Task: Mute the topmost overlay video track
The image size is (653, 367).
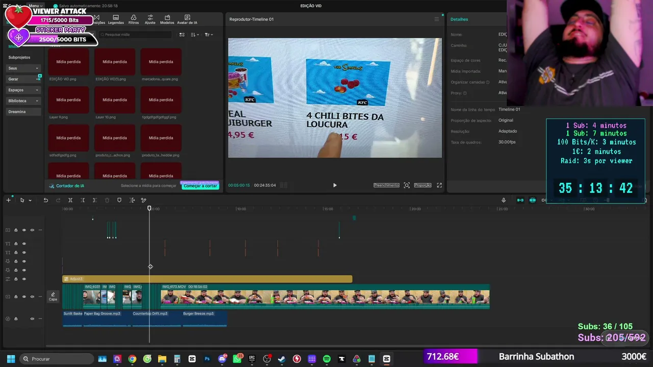Action: click(32, 230)
